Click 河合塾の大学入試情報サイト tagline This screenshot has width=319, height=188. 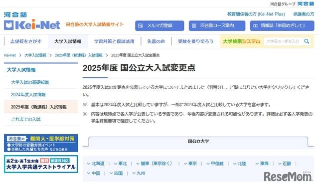click(94, 24)
